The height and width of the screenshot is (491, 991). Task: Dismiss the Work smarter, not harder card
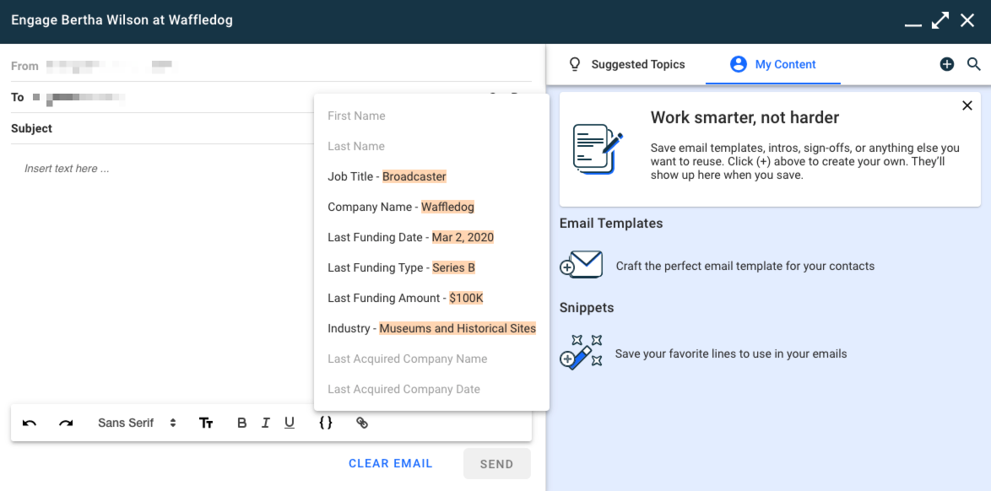click(x=967, y=105)
